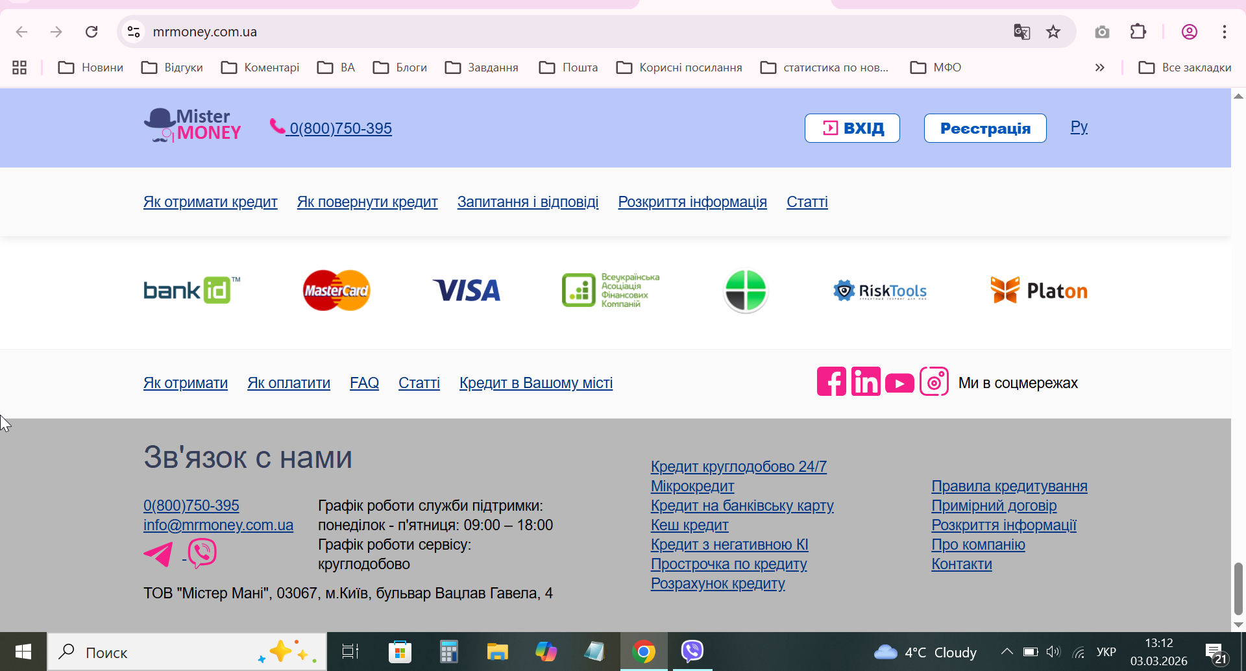Image resolution: width=1246 pixels, height=671 pixels.
Task: Open the Завдання bookmark folder
Action: [x=482, y=67]
